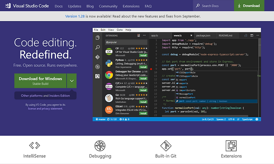
Task: Select the CSSImportRule suggestion
Action: pyautogui.click(x=216, y=72)
